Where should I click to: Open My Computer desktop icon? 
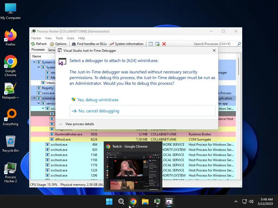11,11
